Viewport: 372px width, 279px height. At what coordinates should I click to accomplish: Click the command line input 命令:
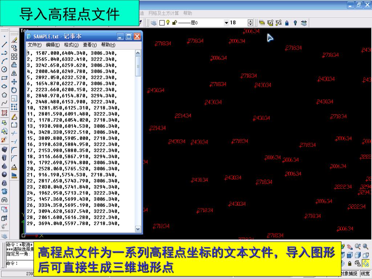tap(20, 263)
